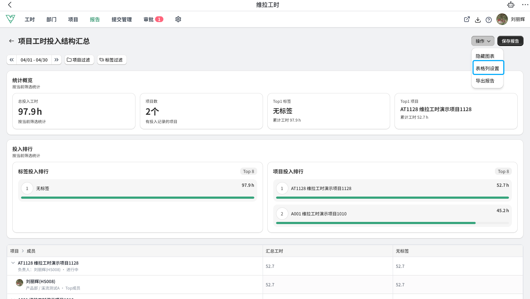Click the 项目 breadcrumb in the table header
The image size is (530, 299).
tap(14, 251)
